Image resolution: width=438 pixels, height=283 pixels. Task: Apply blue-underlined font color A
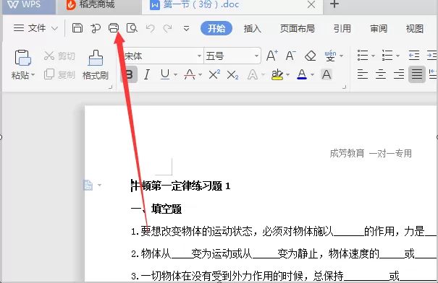(302, 74)
